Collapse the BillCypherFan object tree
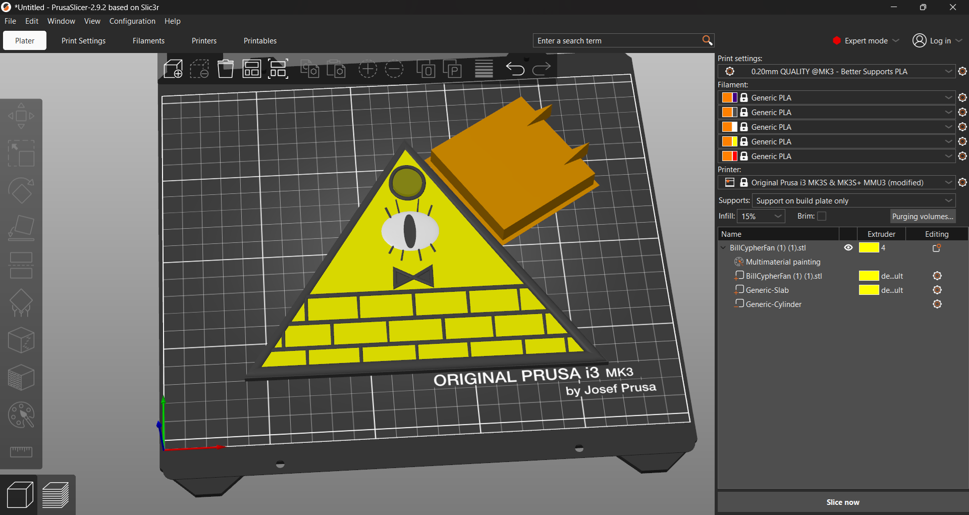 tap(723, 248)
